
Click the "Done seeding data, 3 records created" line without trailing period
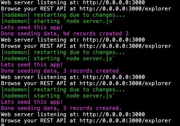click(60, 71)
